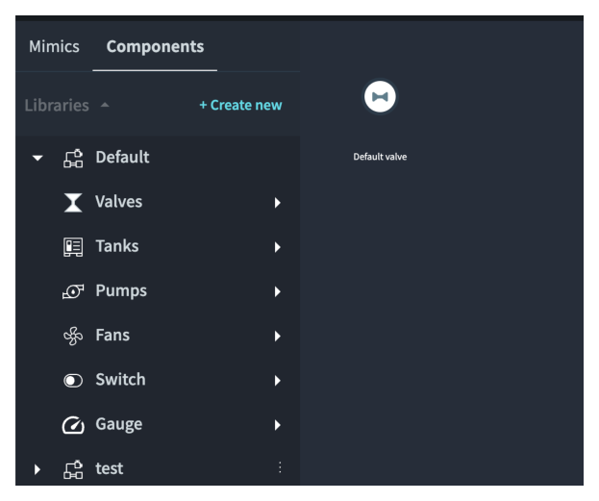Screen dimensions: 599x501
Task: Click the Tanks category icon
Action: click(73, 247)
